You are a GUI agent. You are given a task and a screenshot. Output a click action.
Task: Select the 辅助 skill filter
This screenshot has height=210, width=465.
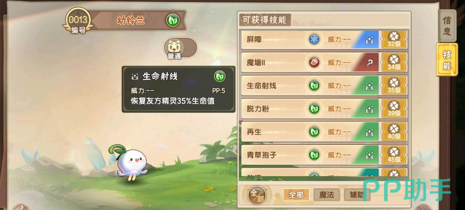coord(356,195)
